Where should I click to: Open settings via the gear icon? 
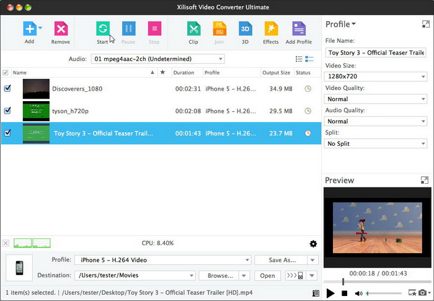pyautogui.click(x=313, y=244)
